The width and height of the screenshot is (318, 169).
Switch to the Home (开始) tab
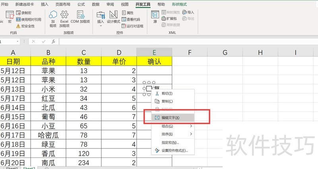coord(4,4)
